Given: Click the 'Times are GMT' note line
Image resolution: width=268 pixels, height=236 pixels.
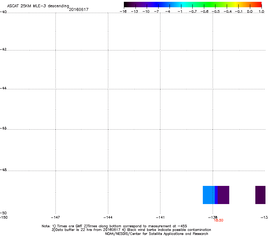Looking at the screenshot, I should pyautogui.click(x=114, y=226).
